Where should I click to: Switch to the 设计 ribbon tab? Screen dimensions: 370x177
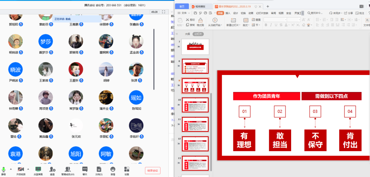(x=235, y=13)
